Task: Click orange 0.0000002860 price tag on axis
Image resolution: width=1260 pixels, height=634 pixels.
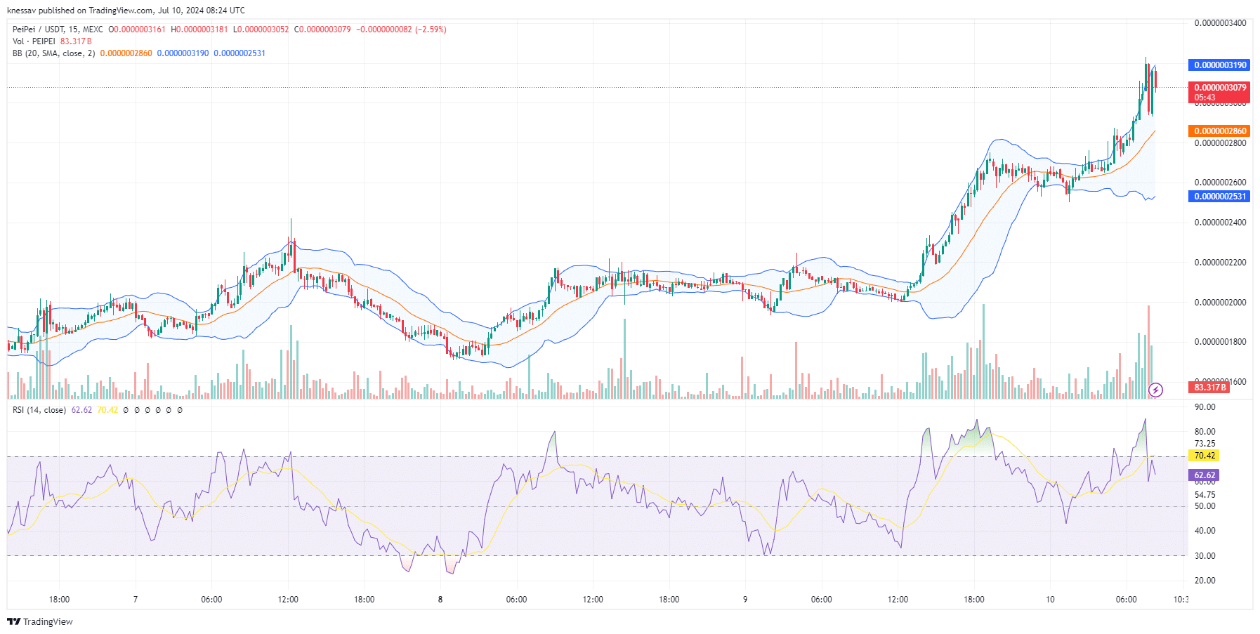Action: click(1219, 131)
